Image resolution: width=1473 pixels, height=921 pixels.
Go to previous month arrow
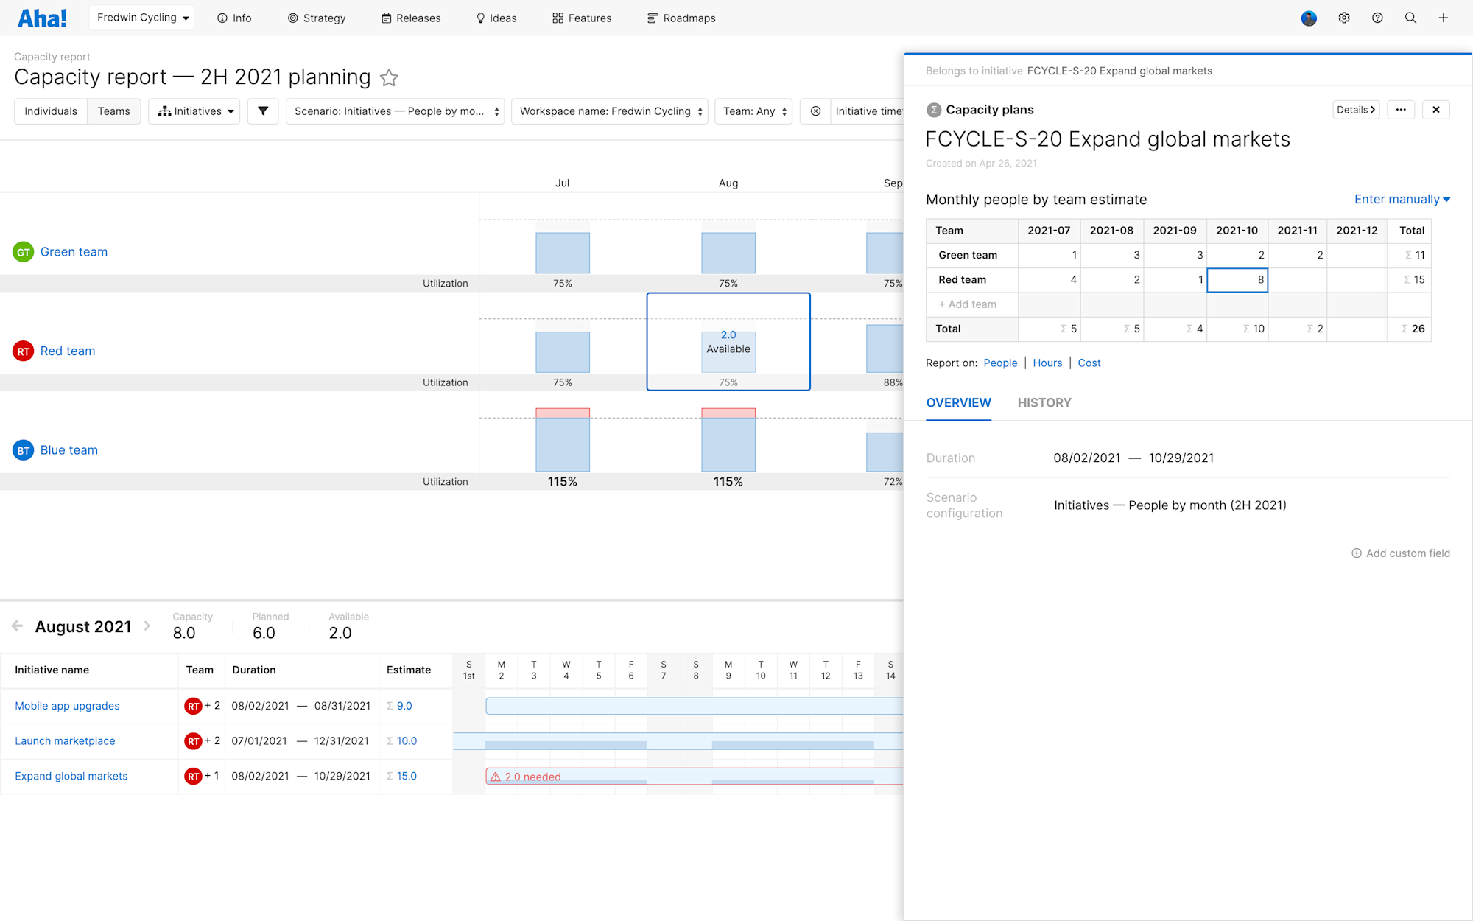point(17,626)
